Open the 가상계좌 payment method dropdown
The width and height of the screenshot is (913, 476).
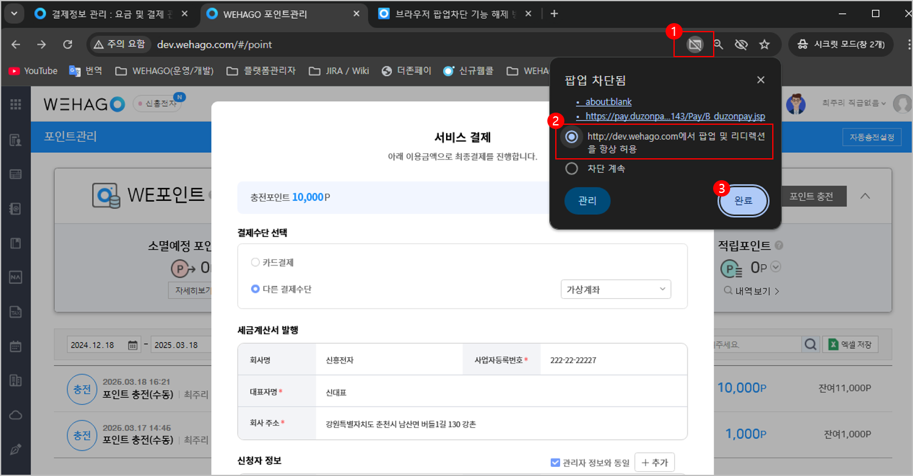[616, 289]
